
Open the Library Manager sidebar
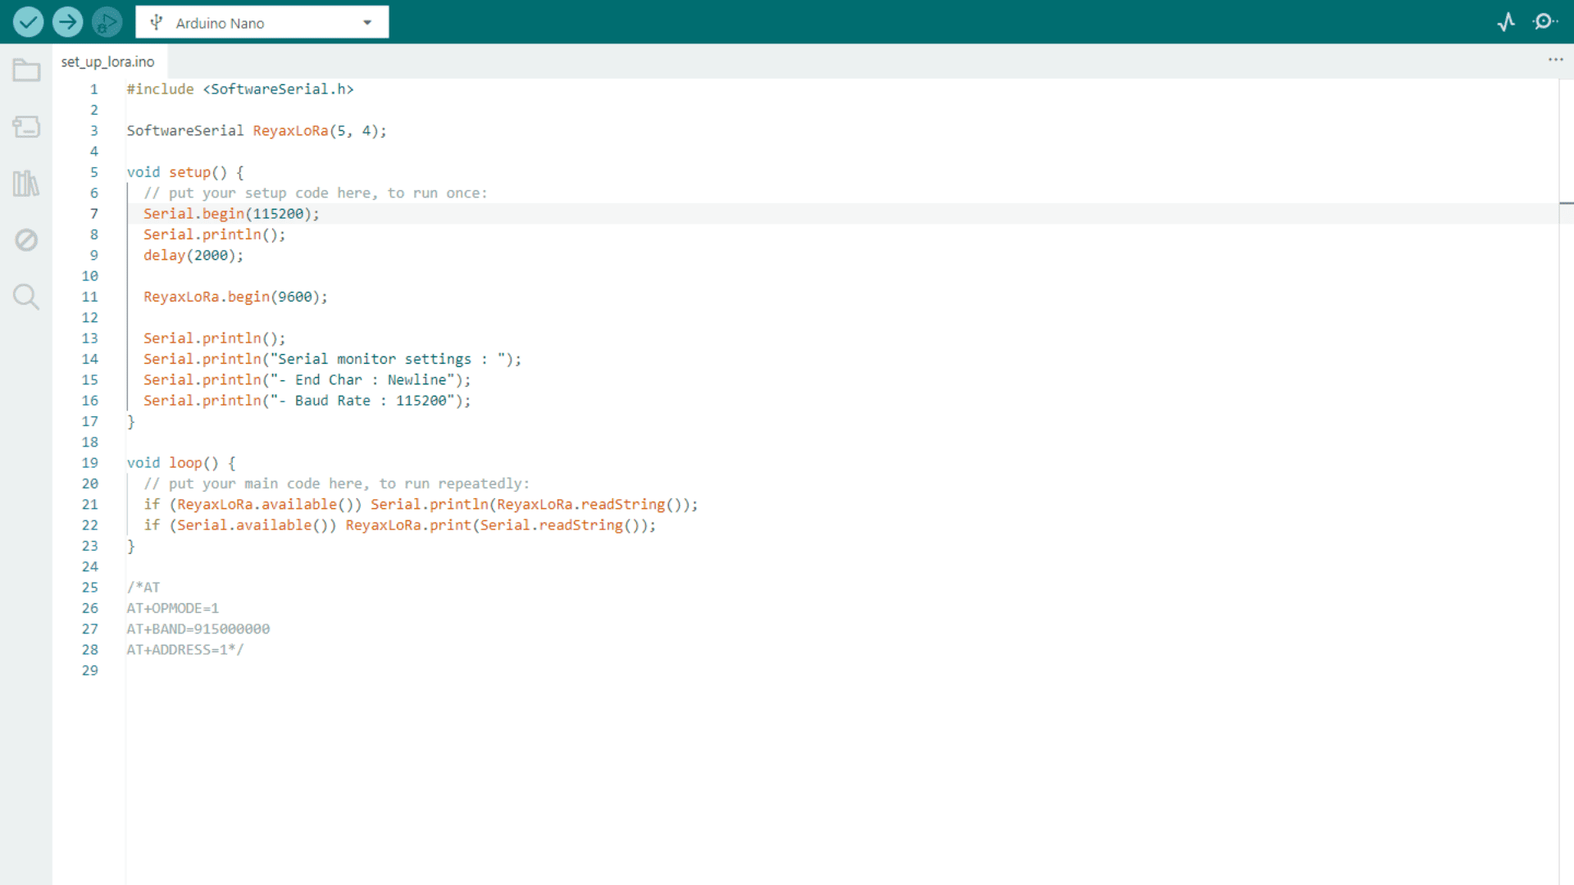pos(26,184)
